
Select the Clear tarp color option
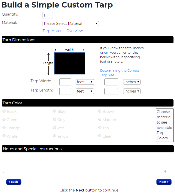click(100, 136)
